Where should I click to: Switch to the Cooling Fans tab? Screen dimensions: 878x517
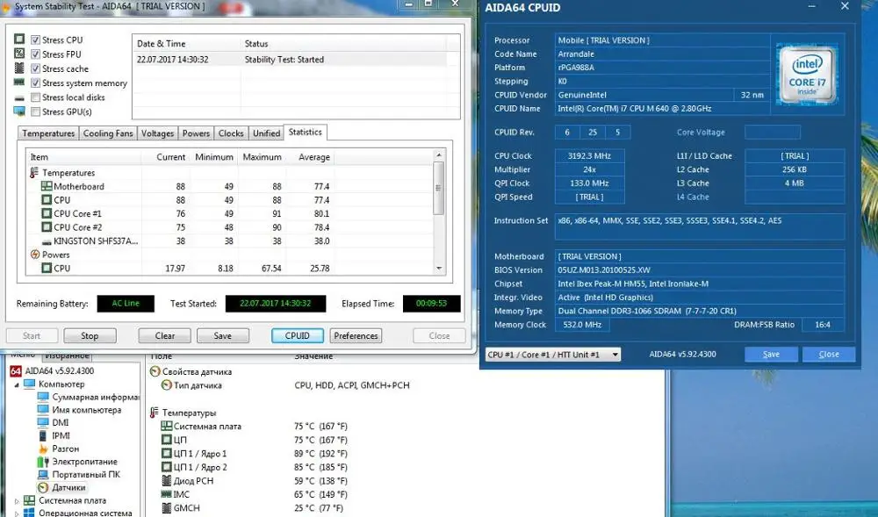pyautogui.click(x=108, y=133)
